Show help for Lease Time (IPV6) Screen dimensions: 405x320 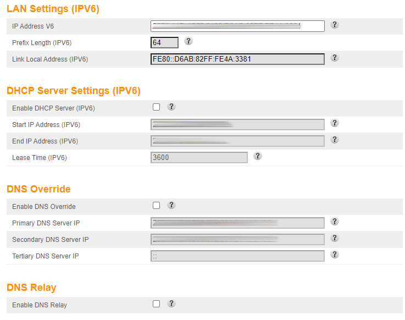click(258, 156)
